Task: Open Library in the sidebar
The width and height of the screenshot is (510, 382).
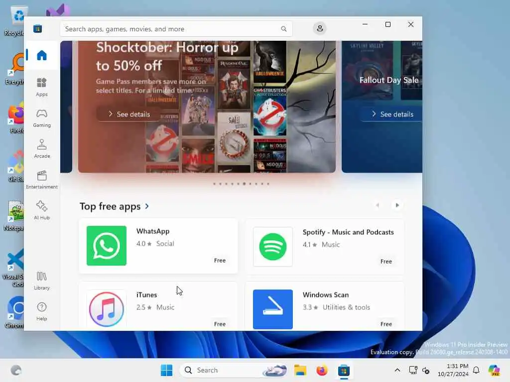Action: pyautogui.click(x=42, y=281)
